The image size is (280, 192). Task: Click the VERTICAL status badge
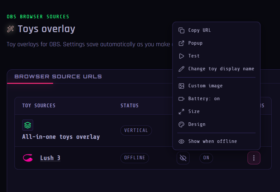136,130
